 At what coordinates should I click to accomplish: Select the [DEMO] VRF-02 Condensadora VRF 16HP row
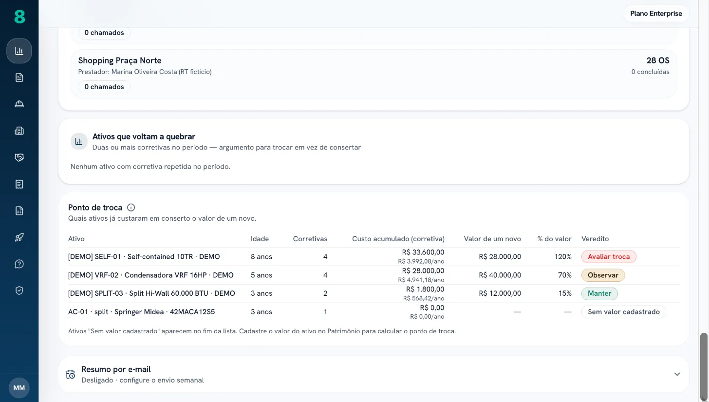pyautogui.click(x=374, y=275)
